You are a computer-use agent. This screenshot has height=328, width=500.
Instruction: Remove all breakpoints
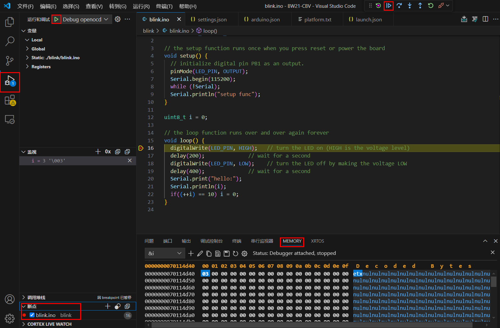(127, 306)
